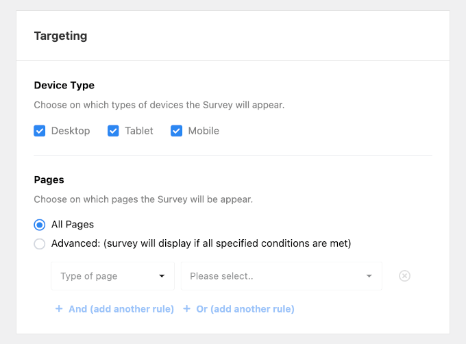The width and height of the screenshot is (466, 344).
Task: Select the All Pages radio button
Action: tap(40, 225)
